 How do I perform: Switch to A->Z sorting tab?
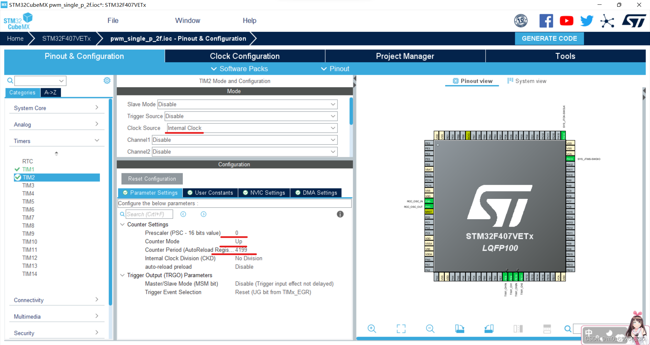(x=50, y=92)
